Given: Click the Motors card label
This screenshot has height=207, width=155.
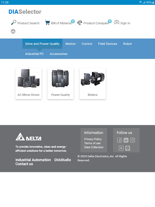Looking at the screenshot, I should (92, 95).
